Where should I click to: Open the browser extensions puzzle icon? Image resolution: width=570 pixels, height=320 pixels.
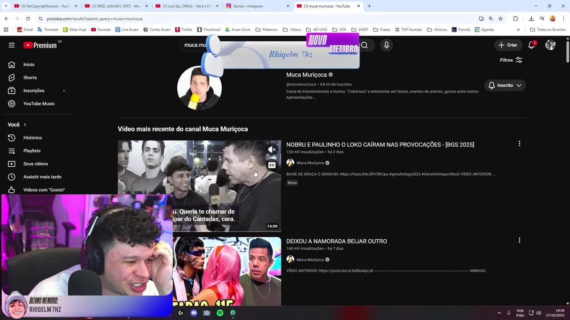pos(516,19)
